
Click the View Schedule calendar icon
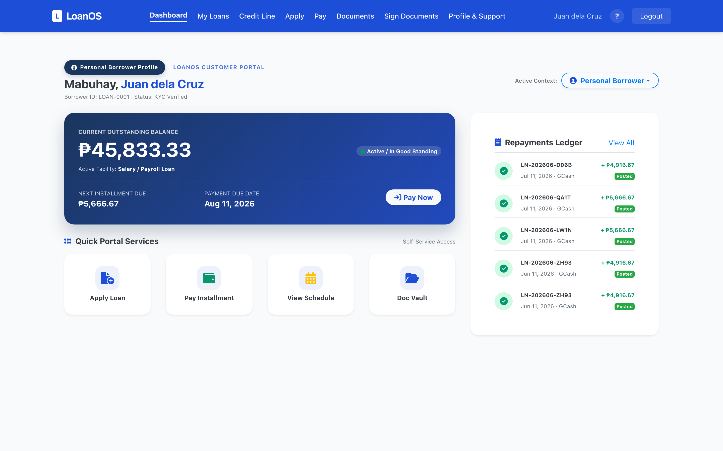click(311, 278)
